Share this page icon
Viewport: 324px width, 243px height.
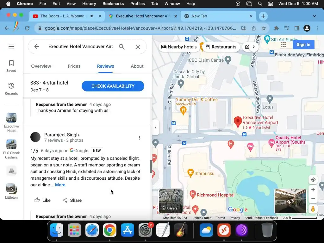[253, 28]
